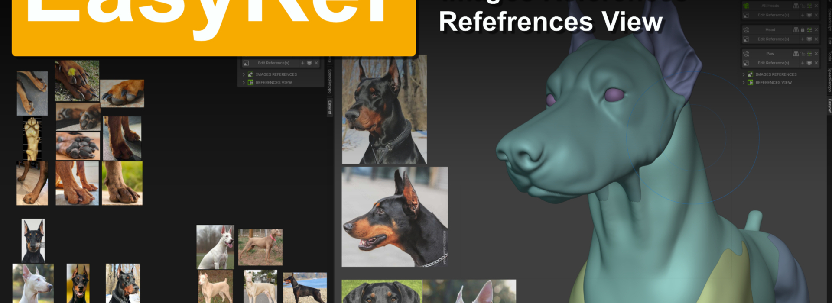The image size is (832, 303).
Task: Click the X in Edit Reference(s) under Paw
Action: (x=816, y=63)
